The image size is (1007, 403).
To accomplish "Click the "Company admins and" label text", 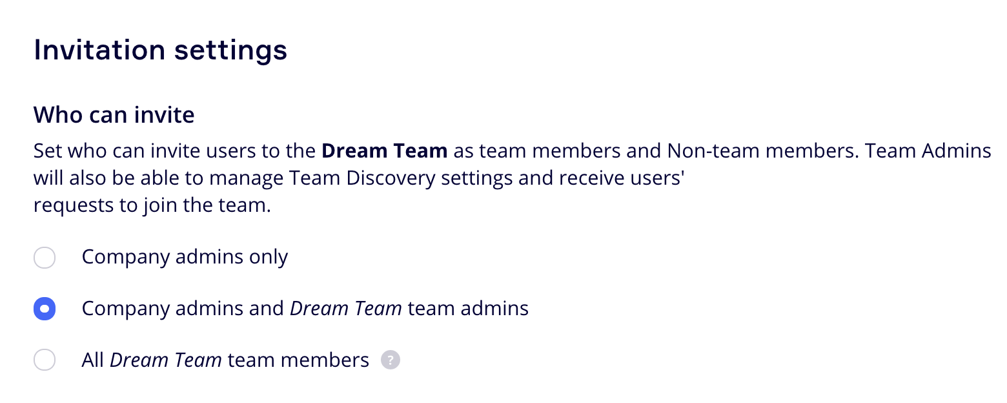I will click(x=183, y=309).
